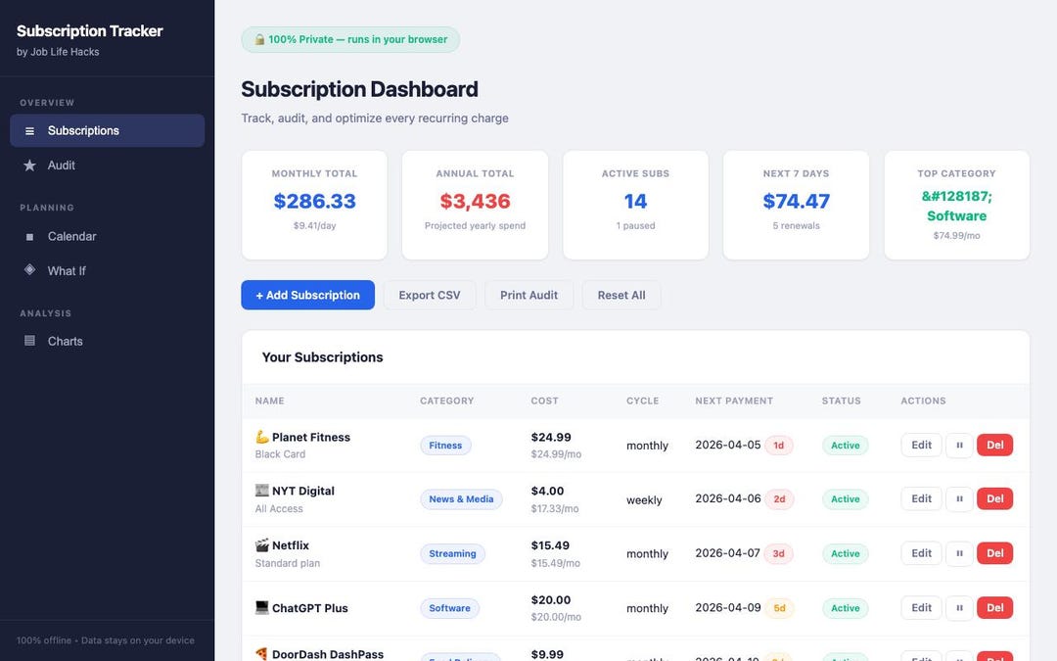This screenshot has width=1057, height=661.
Task: Click Active status for Netflix
Action: pyautogui.click(x=846, y=553)
